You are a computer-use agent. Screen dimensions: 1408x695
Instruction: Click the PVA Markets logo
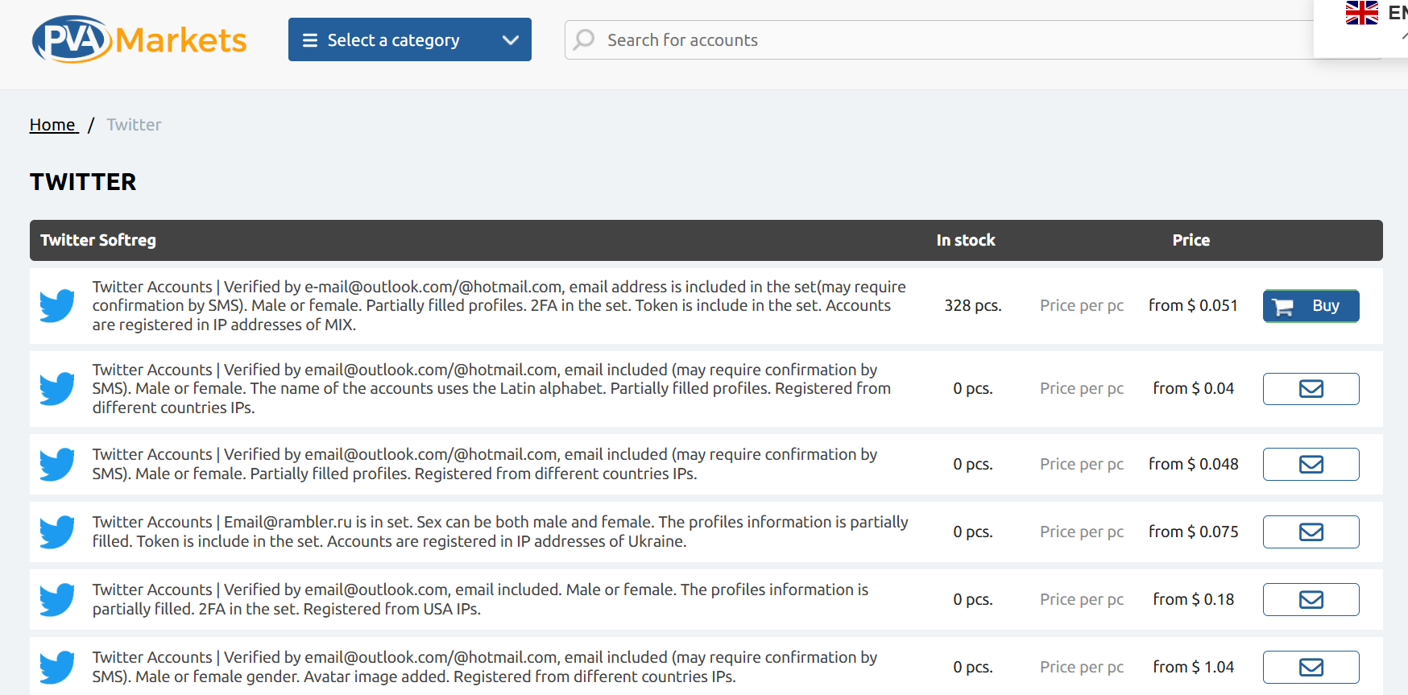tap(139, 39)
